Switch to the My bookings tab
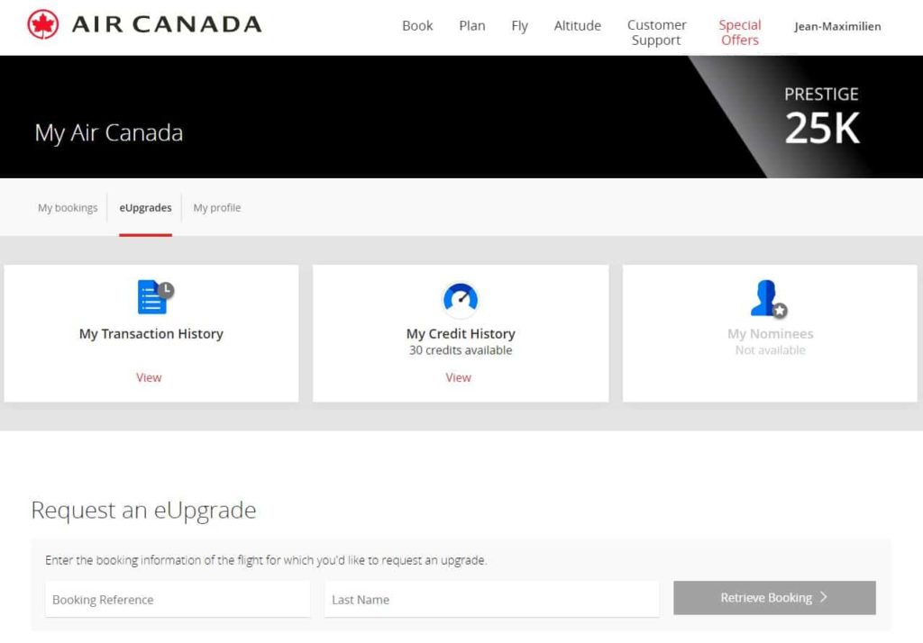 [67, 207]
